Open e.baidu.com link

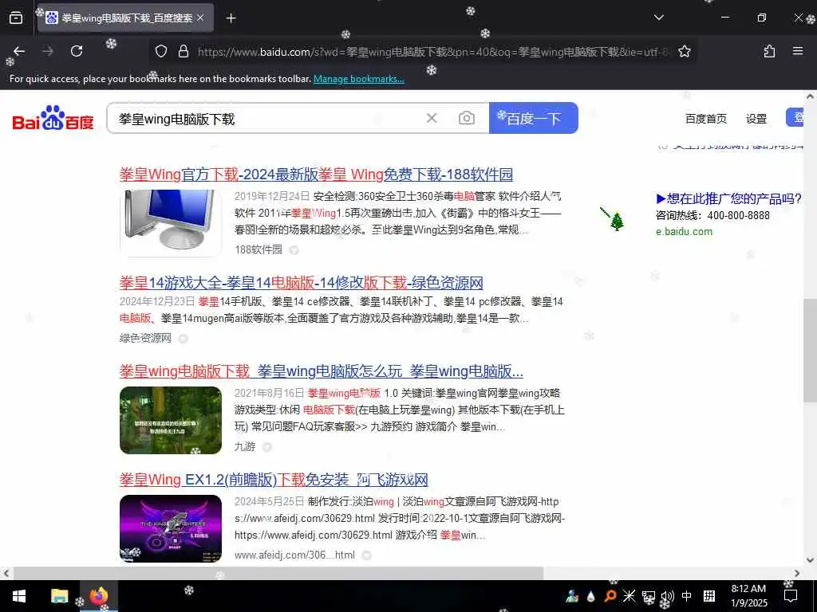[684, 232]
